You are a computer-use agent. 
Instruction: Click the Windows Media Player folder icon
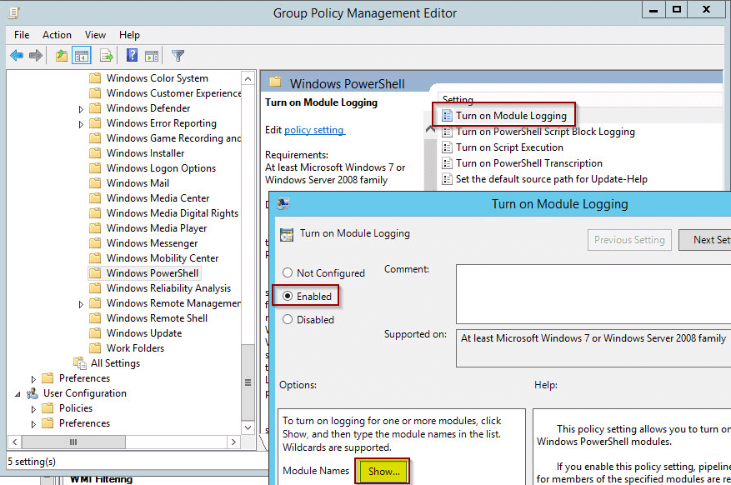coord(95,228)
